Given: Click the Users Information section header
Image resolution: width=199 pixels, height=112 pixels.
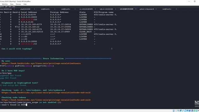Looking at the screenshot, I should [x=53, y=58].
